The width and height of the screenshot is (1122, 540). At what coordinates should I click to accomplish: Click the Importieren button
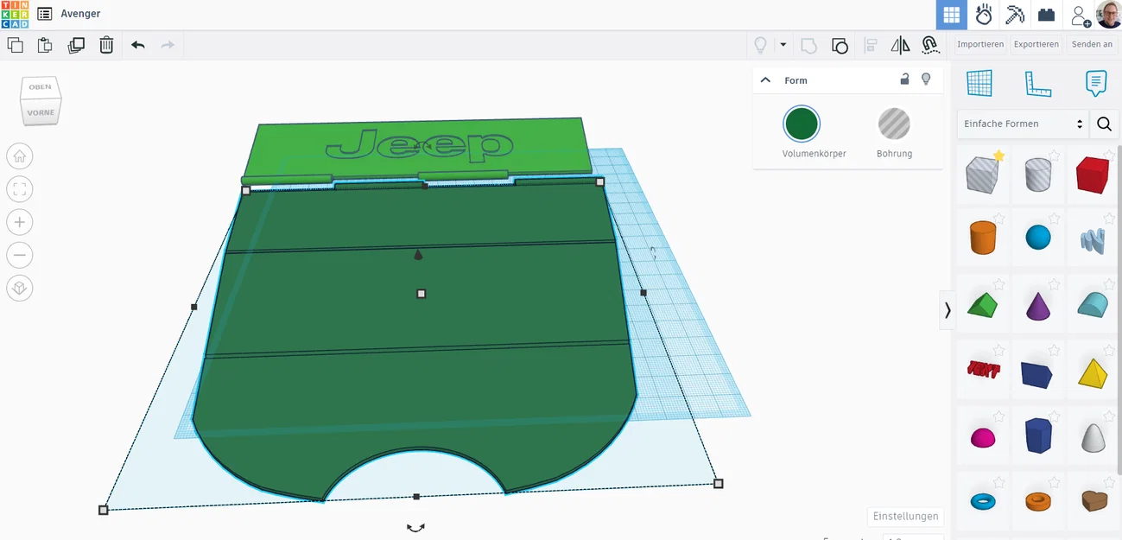click(980, 44)
